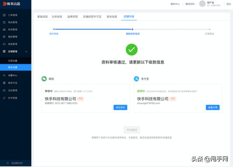The height and width of the screenshot is (167, 233).
Task: Select the 店铺升级 tab
Action: pyautogui.click(x=129, y=16)
